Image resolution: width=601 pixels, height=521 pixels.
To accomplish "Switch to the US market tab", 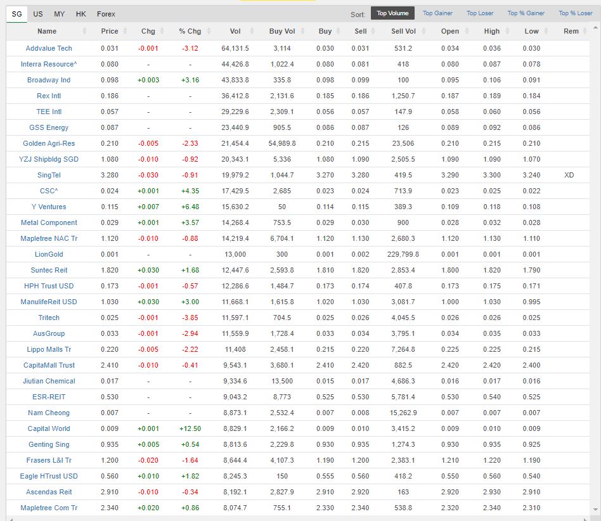I will coord(38,14).
